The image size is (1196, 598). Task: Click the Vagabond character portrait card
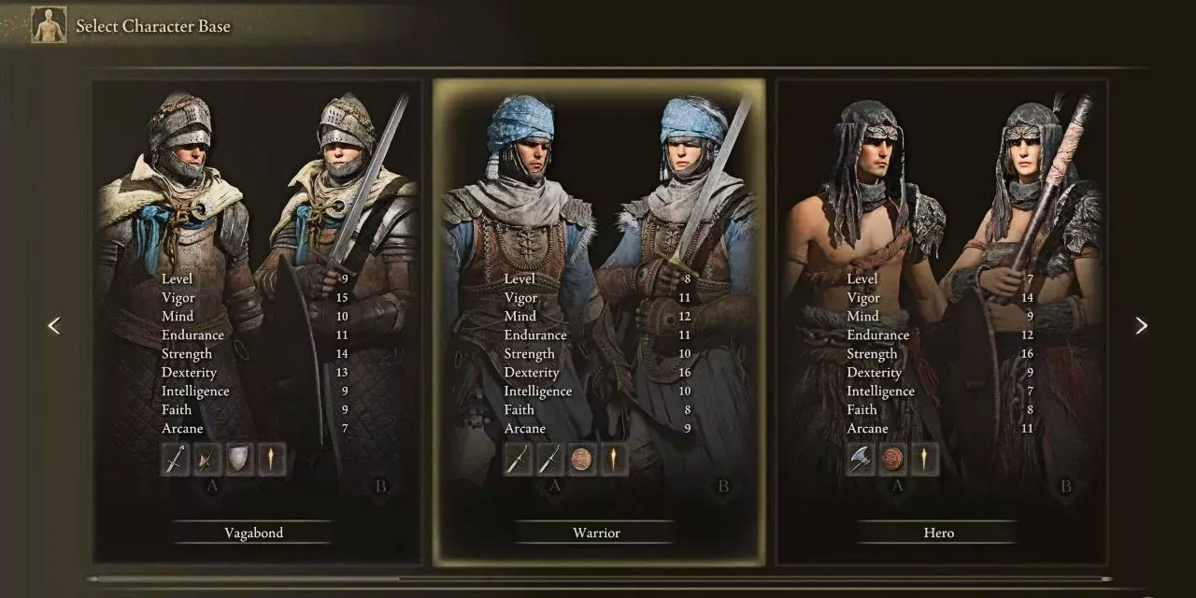point(256,322)
